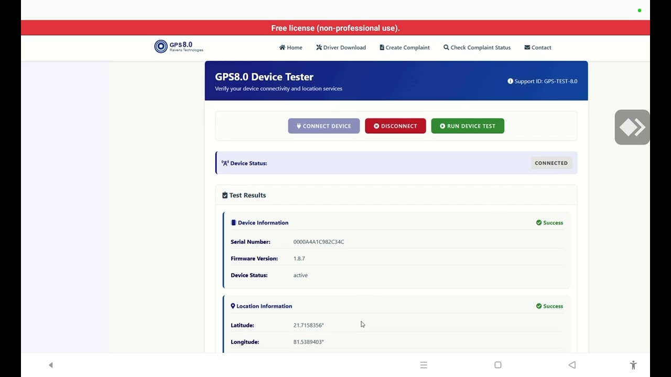Tap the Android home square button
The width and height of the screenshot is (671, 377).
point(498,365)
